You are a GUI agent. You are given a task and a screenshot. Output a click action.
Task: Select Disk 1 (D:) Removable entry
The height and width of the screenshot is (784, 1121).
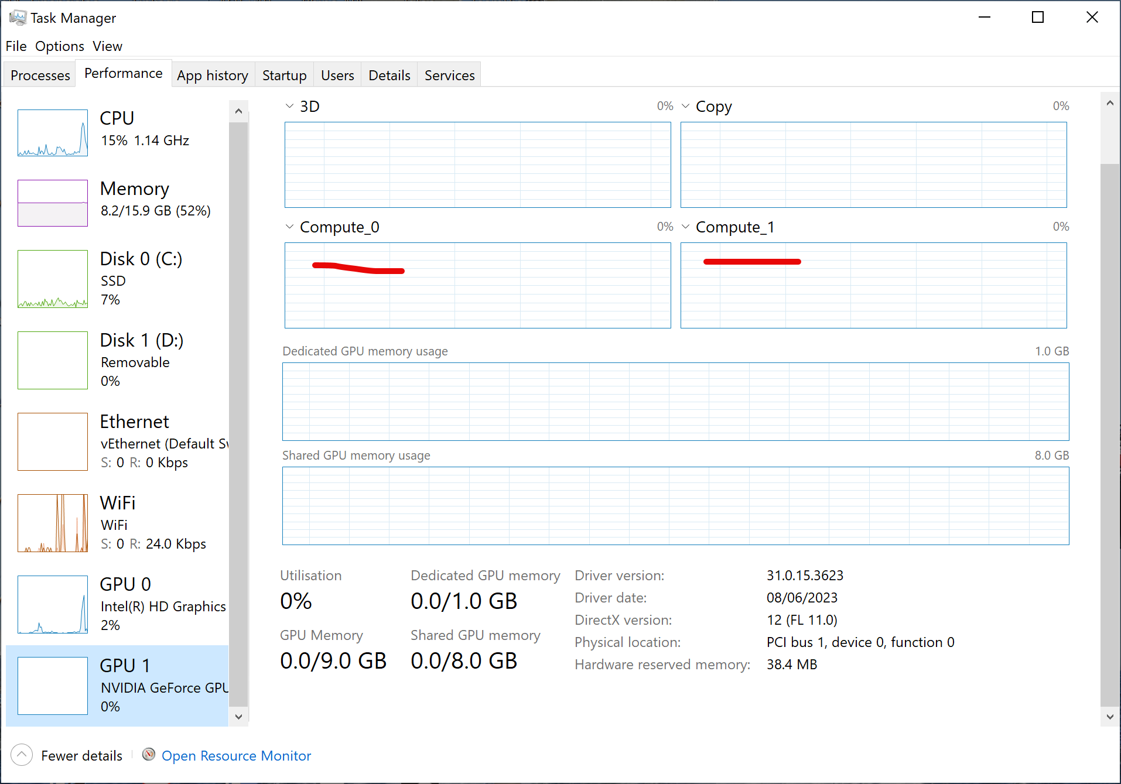click(117, 360)
